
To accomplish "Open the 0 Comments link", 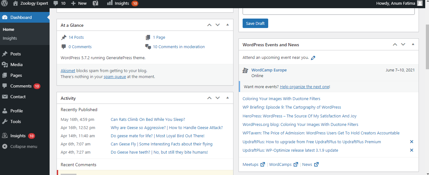I will [80, 47].
